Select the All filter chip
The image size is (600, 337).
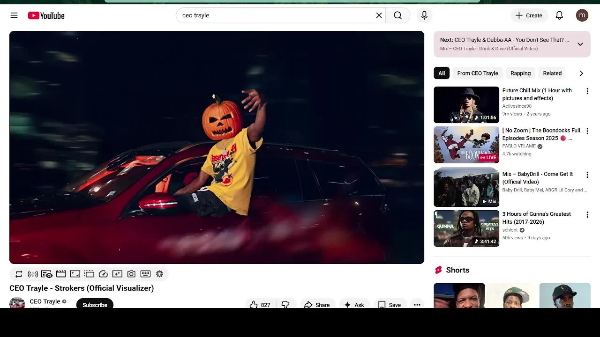(442, 73)
